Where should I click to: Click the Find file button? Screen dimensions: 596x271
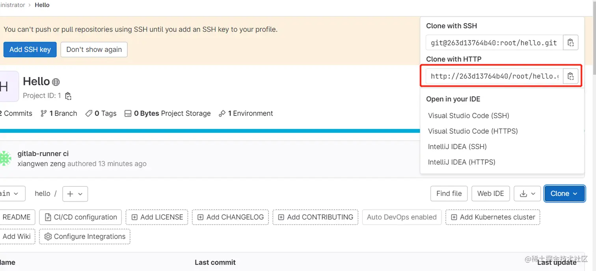[x=449, y=194]
